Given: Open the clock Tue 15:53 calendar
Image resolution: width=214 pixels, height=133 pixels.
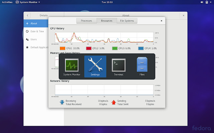Looking at the screenshot, I should pos(107,2).
